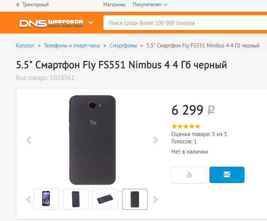Expand the Покупателям dropdown menu
Screen dimensions: 267x221
pyautogui.click(x=150, y=5)
